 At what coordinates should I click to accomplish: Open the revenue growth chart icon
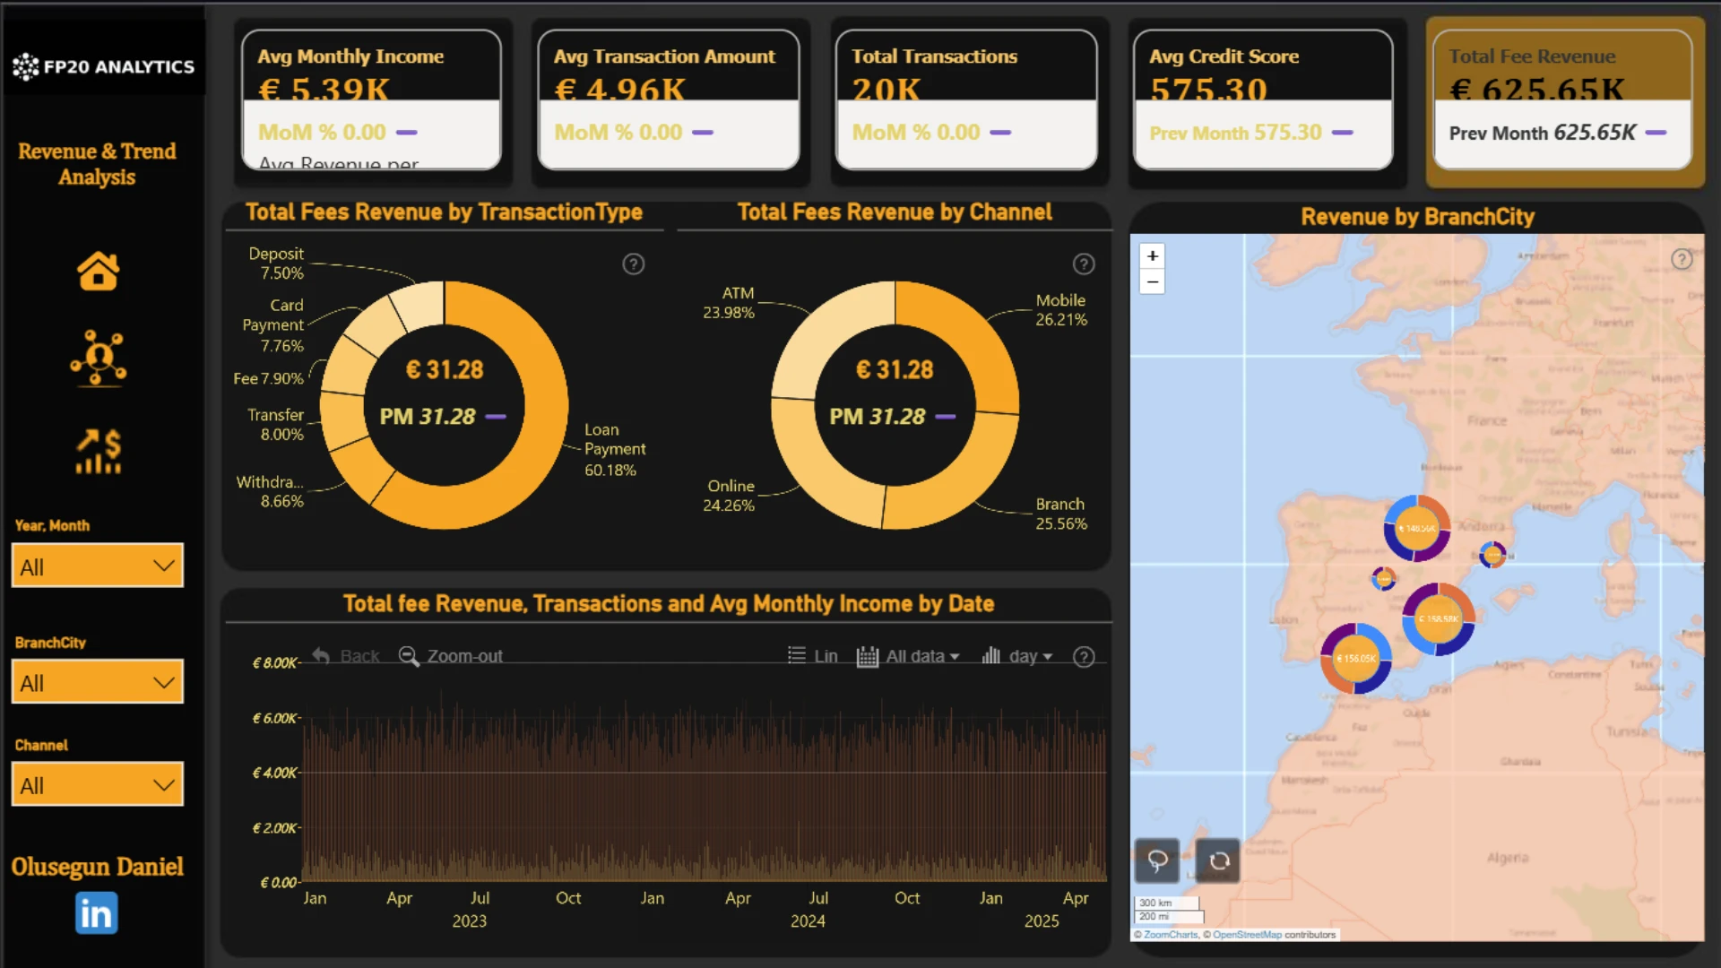pyautogui.click(x=99, y=451)
